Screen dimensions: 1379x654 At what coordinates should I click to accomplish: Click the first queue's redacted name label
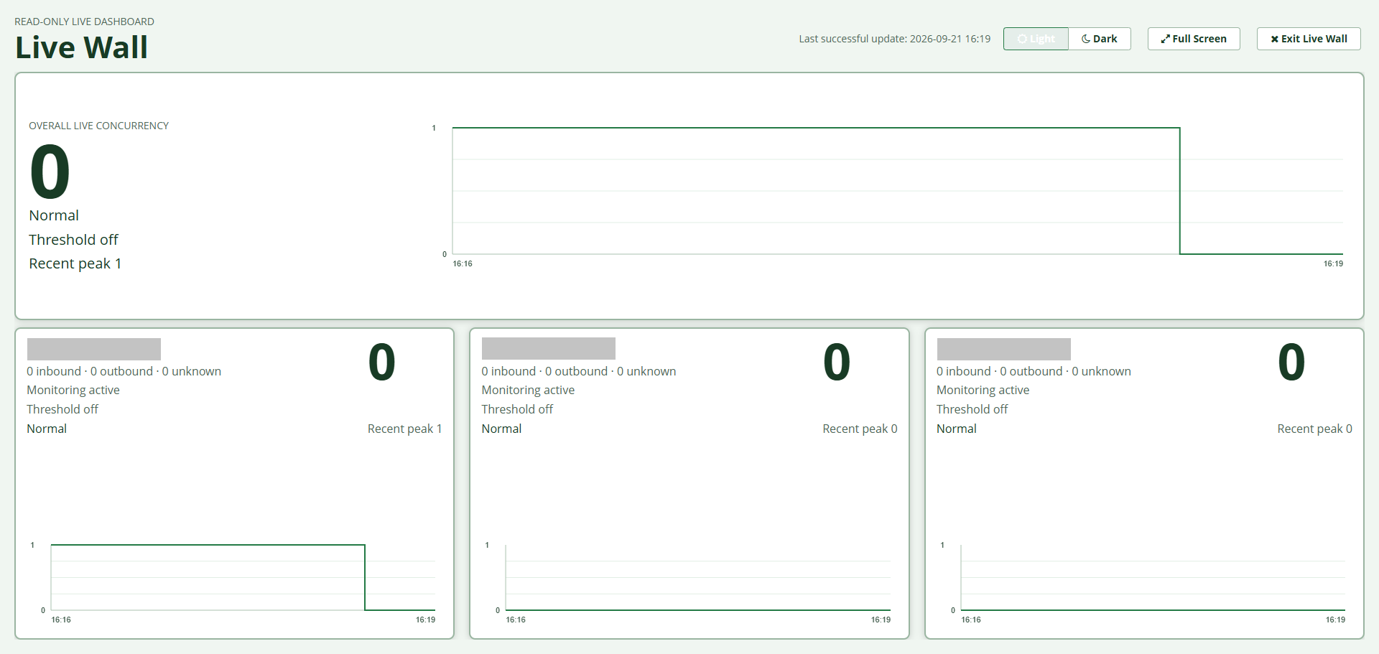(x=94, y=349)
